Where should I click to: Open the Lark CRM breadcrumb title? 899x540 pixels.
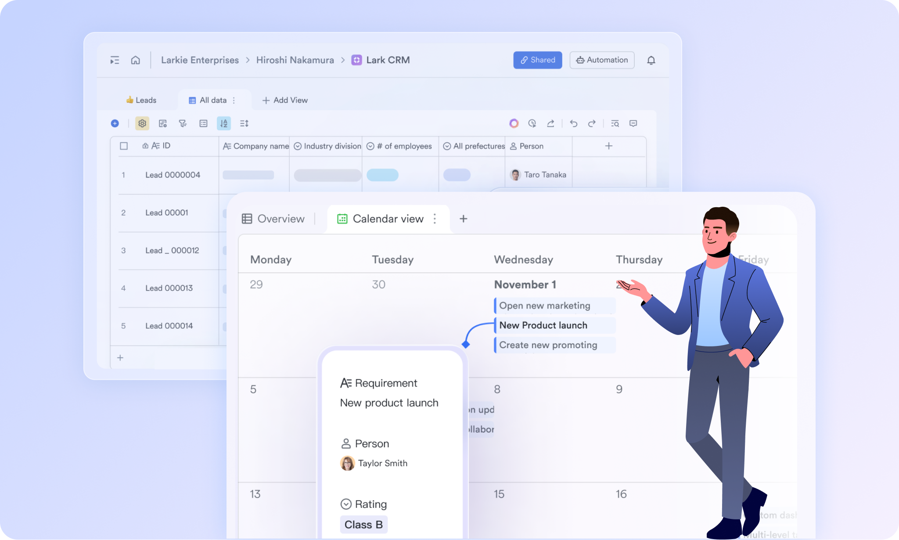click(x=388, y=60)
